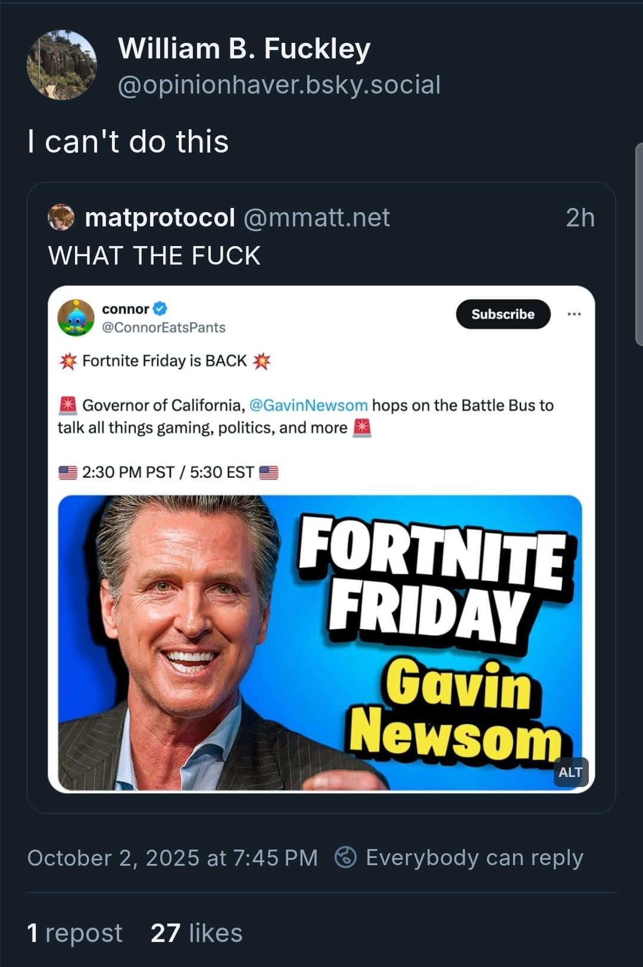This screenshot has width=643, height=967.
Task: Click connor's blue verified badge
Action: 160,309
